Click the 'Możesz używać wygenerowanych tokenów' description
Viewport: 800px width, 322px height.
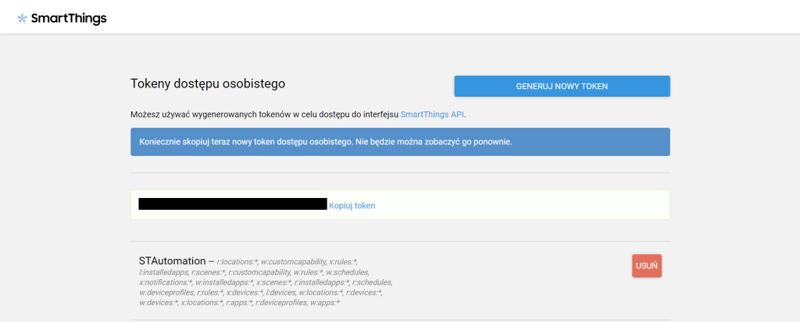click(x=264, y=115)
